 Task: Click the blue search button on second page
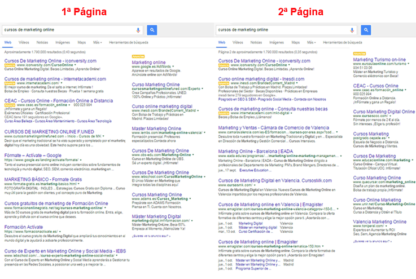click(366, 30)
